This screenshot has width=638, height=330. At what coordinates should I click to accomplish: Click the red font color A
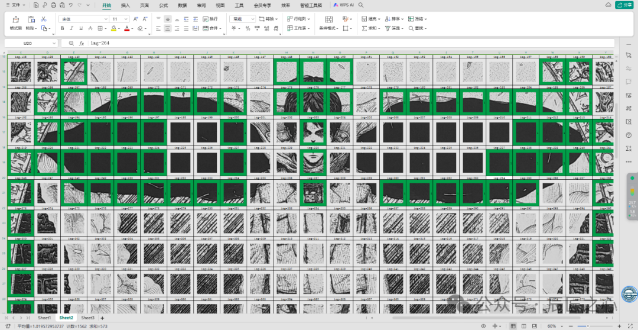pos(127,28)
